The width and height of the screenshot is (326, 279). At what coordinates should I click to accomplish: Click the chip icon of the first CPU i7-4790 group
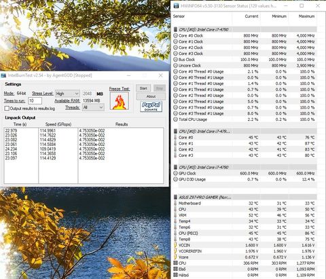coord(175,30)
